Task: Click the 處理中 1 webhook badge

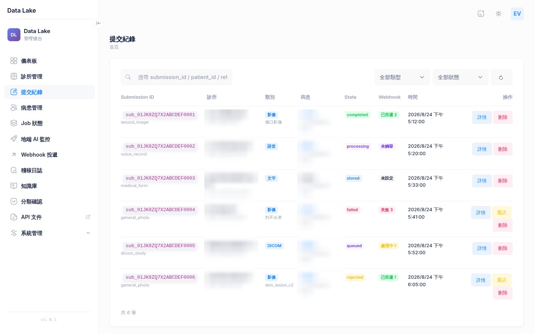Action: pyautogui.click(x=389, y=246)
